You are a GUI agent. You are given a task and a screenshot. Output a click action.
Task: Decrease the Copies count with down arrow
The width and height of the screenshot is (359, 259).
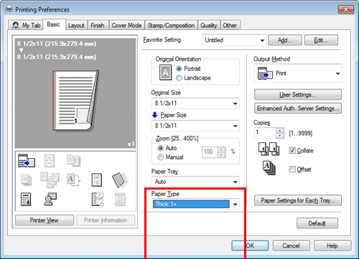(279, 136)
